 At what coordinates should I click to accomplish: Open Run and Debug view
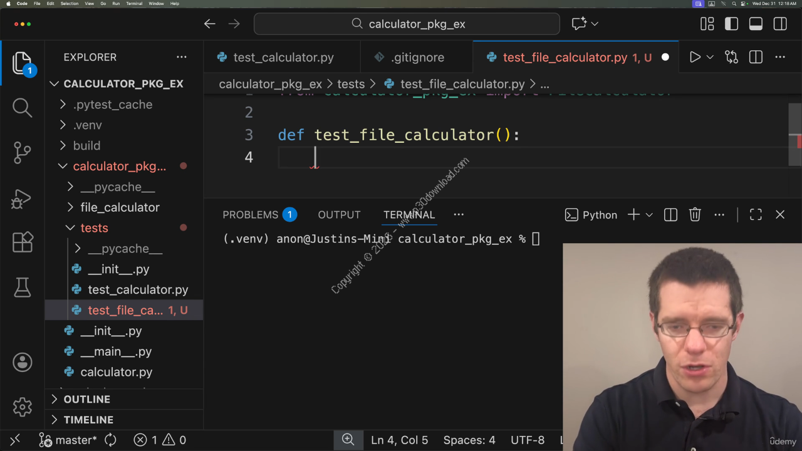click(22, 199)
